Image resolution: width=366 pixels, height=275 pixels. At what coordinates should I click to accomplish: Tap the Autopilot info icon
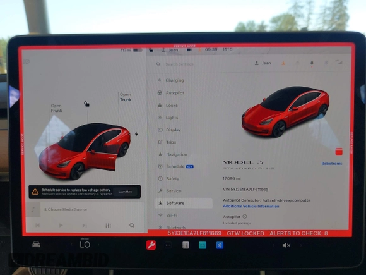[x=245, y=216]
